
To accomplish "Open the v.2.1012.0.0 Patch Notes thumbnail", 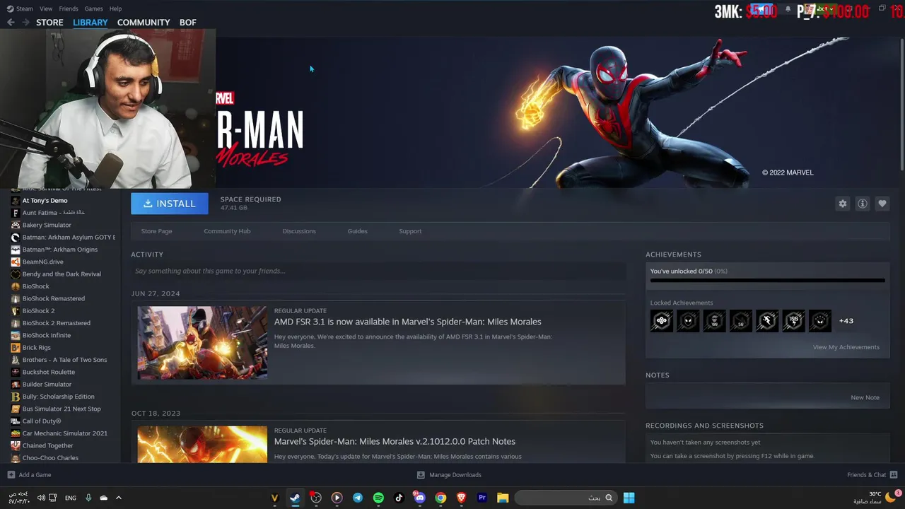I will point(202,445).
